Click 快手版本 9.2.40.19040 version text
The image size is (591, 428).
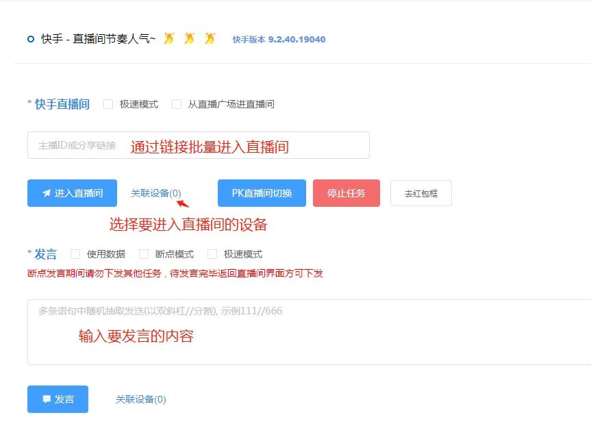[x=279, y=39]
